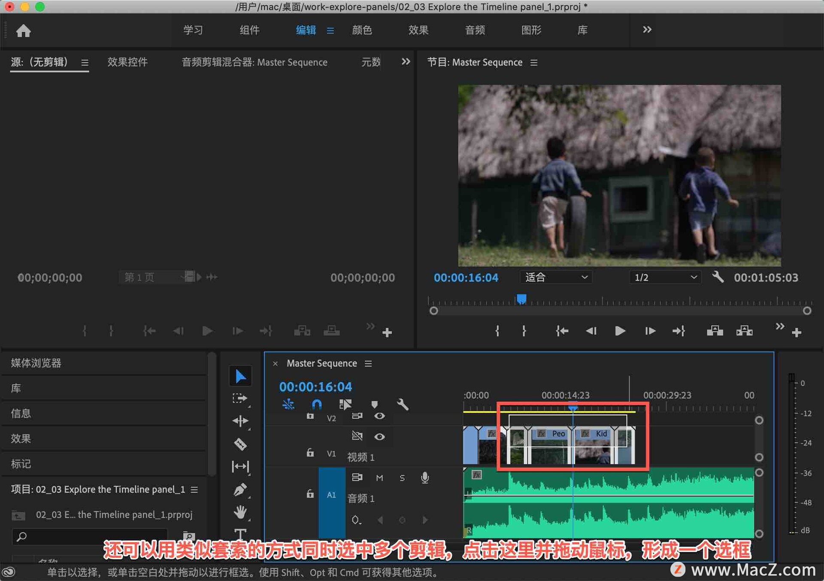
Task: Open 效果控件 panel tab
Action: click(x=127, y=62)
